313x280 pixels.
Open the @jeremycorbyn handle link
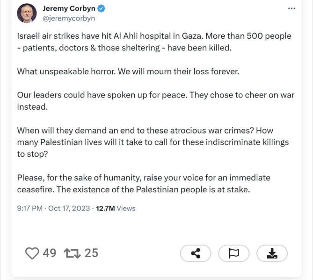point(69,18)
